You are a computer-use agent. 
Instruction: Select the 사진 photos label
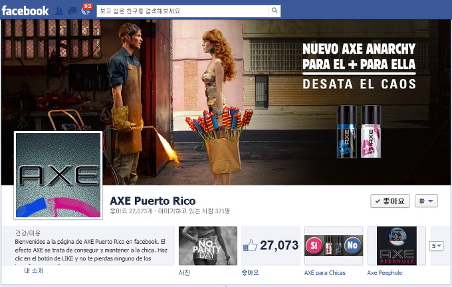pyautogui.click(x=185, y=273)
